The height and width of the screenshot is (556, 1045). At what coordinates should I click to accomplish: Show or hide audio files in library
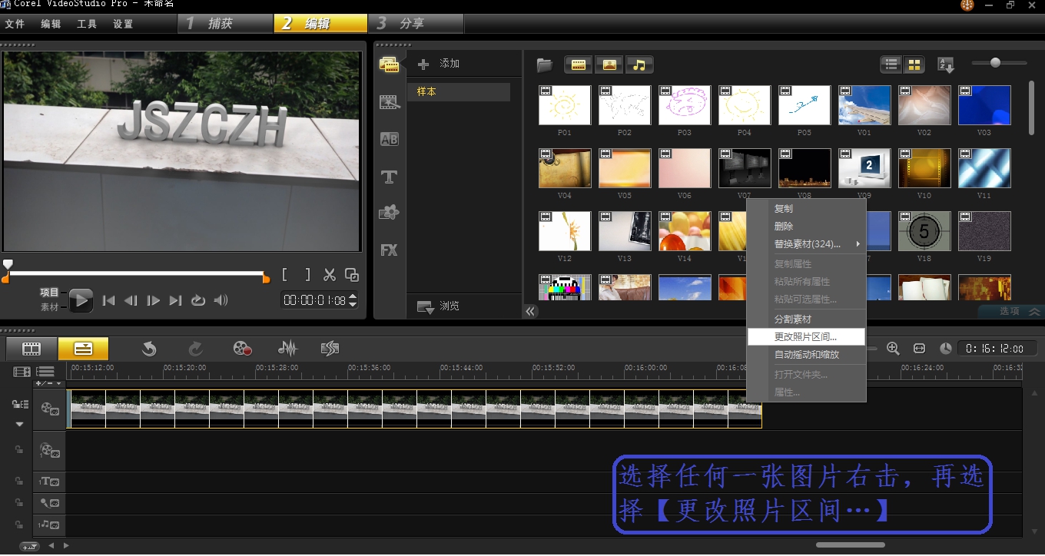tap(639, 65)
